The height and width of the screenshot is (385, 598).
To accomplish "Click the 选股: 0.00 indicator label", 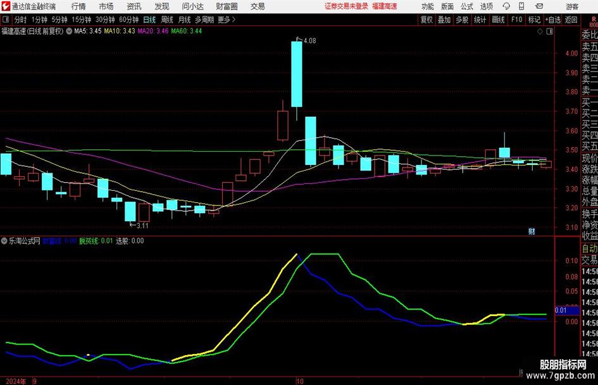I will [x=130, y=241].
